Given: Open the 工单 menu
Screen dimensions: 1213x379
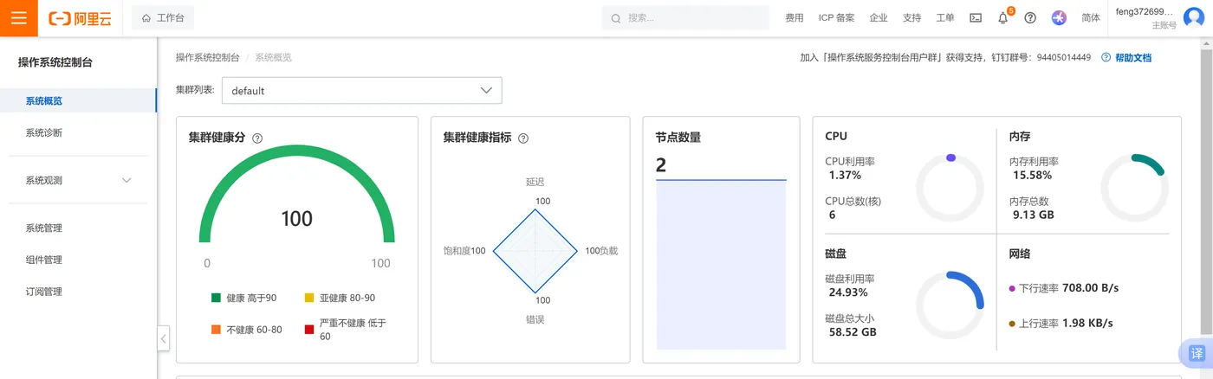Looking at the screenshot, I should pos(945,17).
